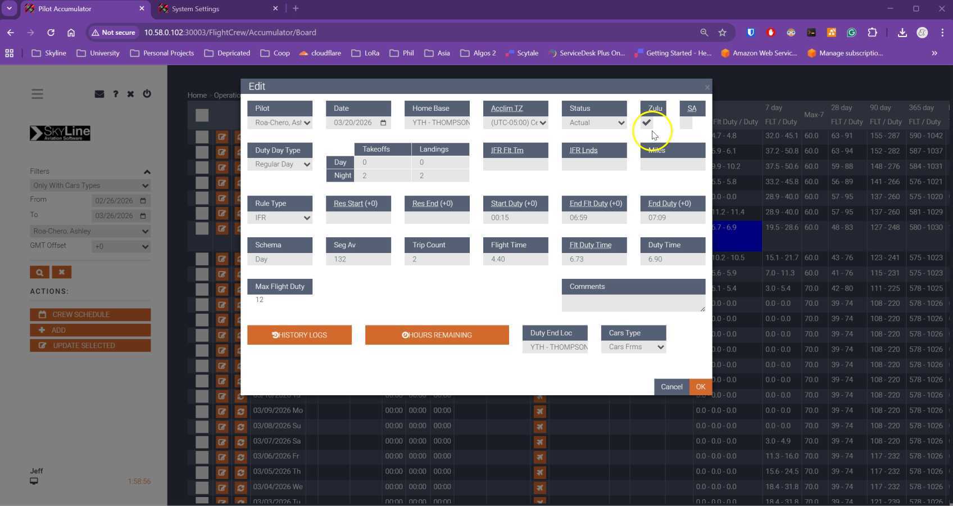The height and width of the screenshot is (506, 953).
Task: Click the HOURS REMAINING button
Action: (x=437, y=335)
